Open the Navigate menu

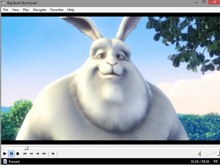(40, 10)
